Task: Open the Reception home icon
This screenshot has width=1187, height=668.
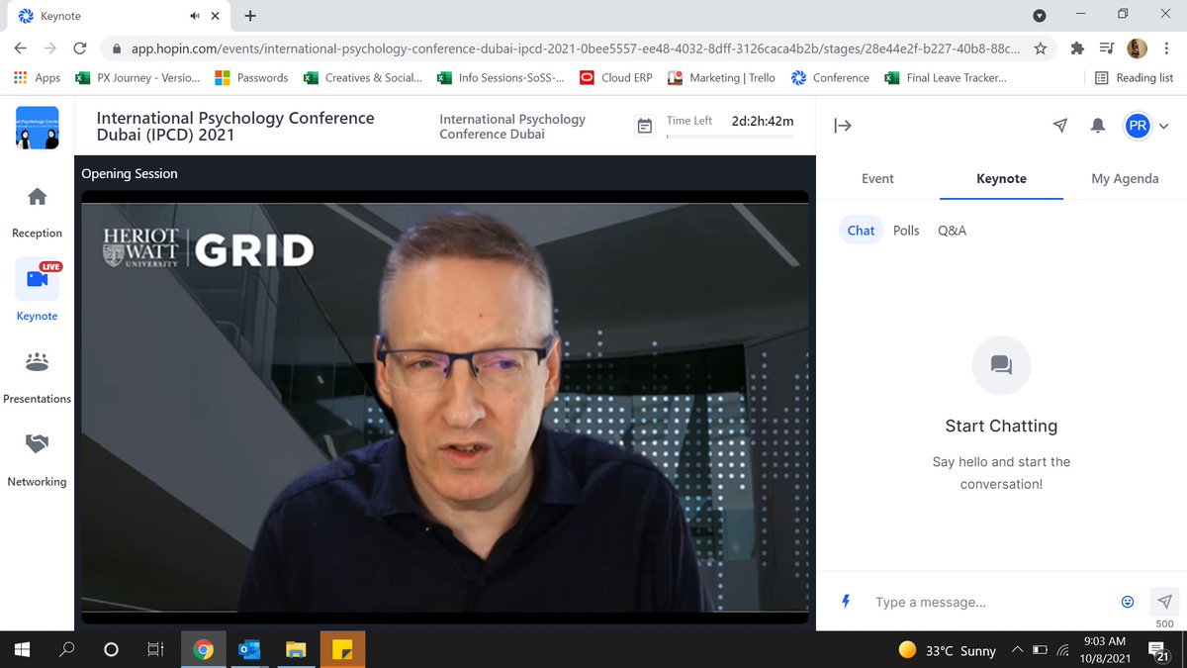Action: (37, 197)
